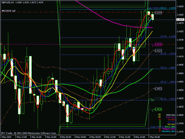The image size is (185, 139).
Task: Click the 1.4095 price axis value
Action: click(x=180, y=65)
